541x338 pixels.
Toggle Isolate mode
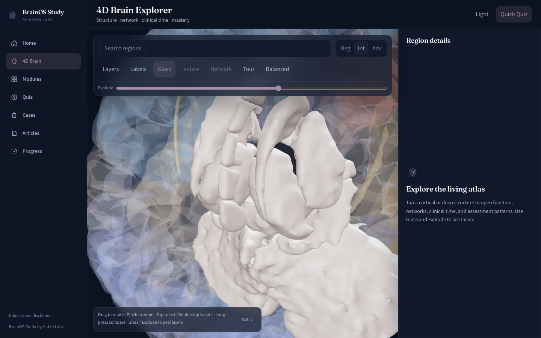click(x=191, y=69)
